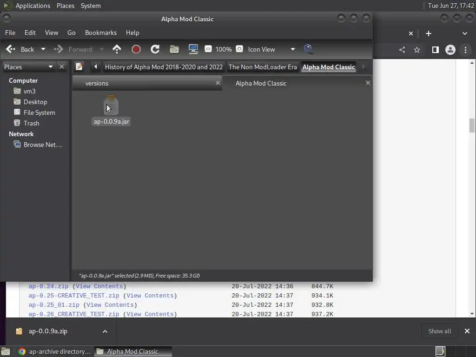
Task: Open the Chrome profile avatar
Action: [x=450, y=50]
